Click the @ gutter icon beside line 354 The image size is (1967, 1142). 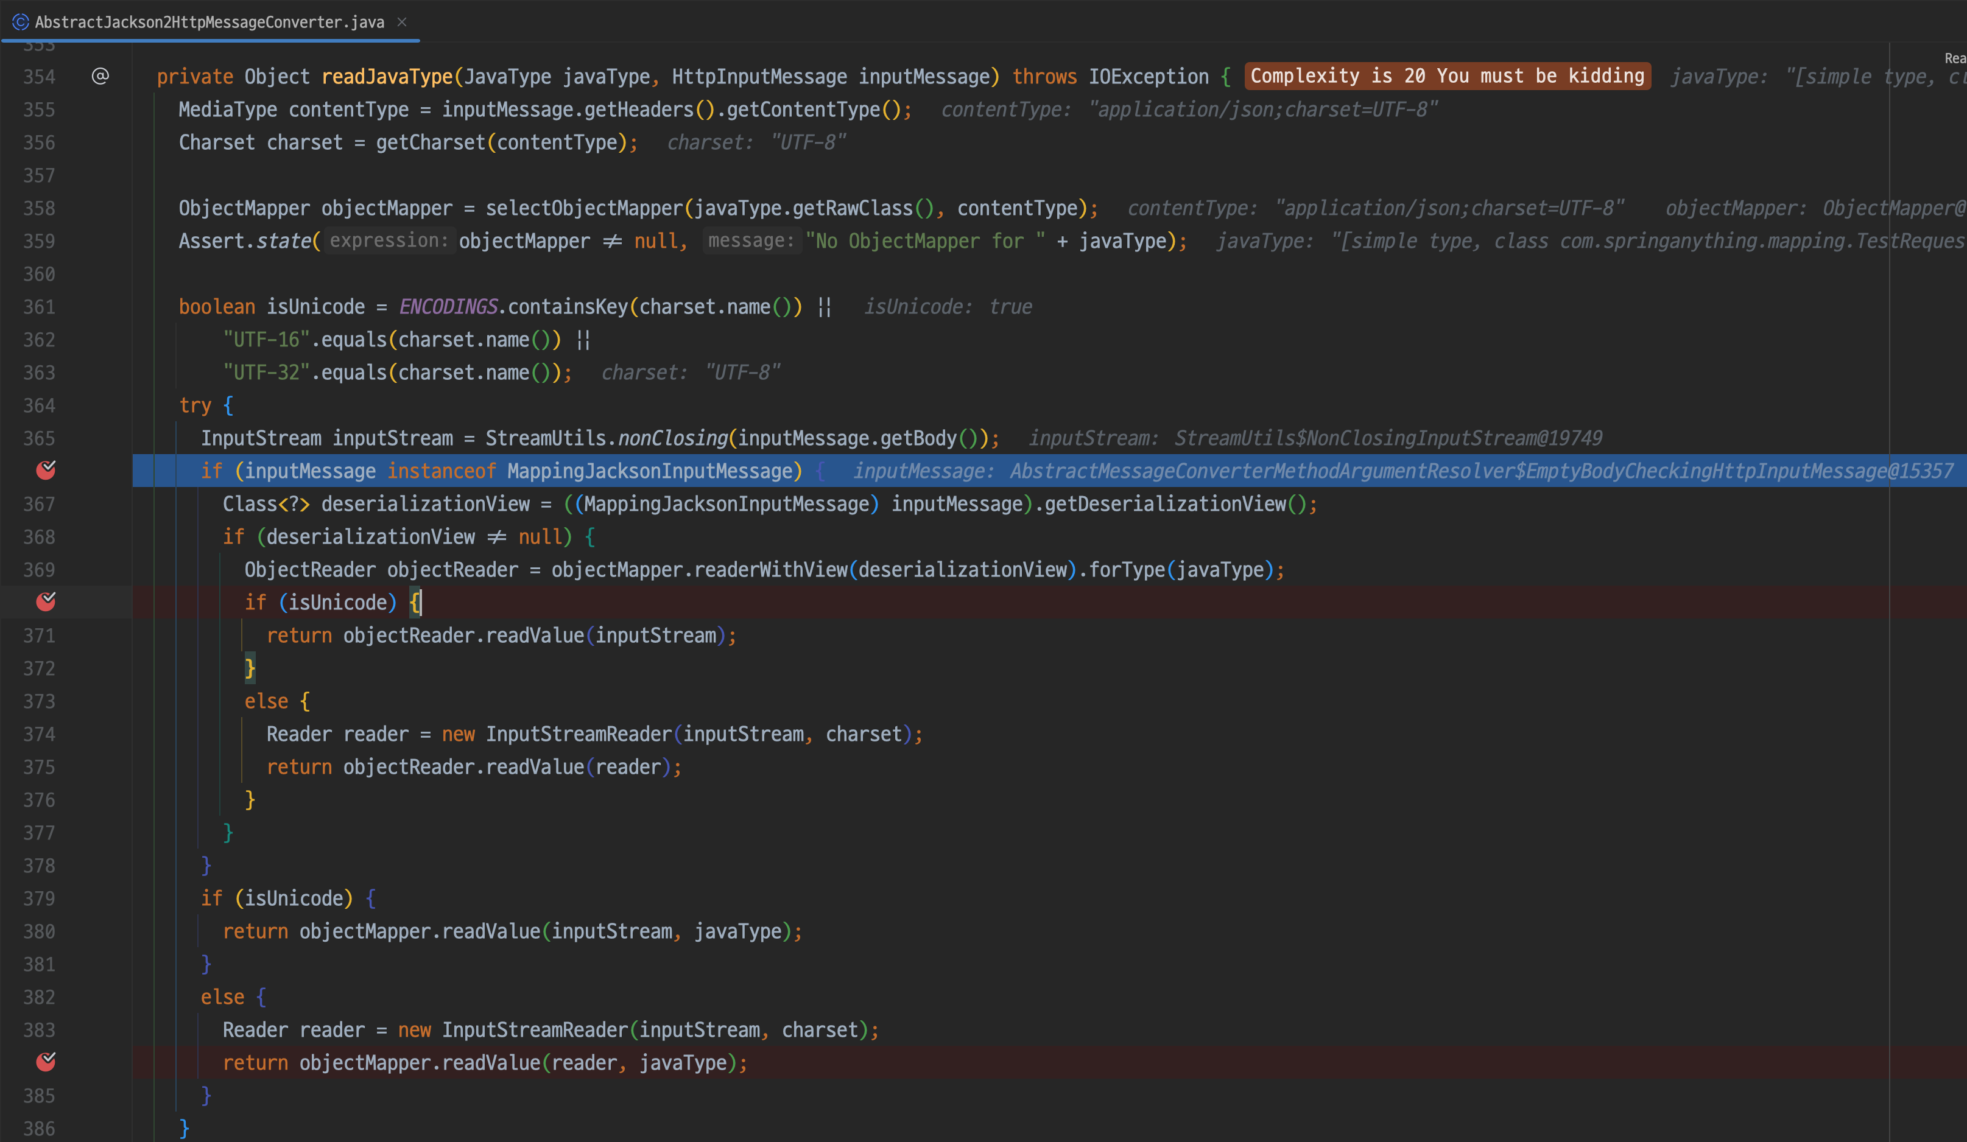(100, 75)
